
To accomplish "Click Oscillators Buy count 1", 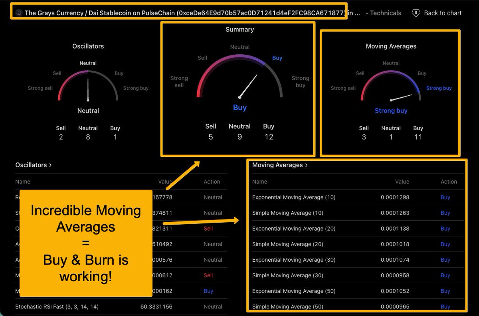I will point(115,137).
